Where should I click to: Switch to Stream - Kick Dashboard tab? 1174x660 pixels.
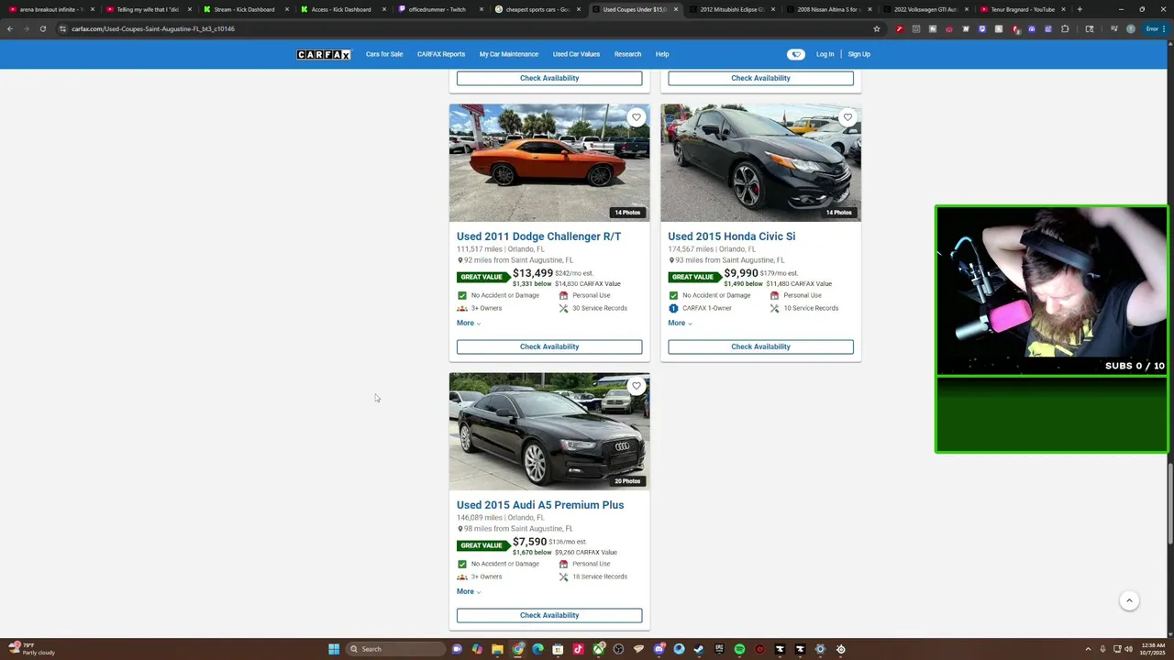point(244,9)
